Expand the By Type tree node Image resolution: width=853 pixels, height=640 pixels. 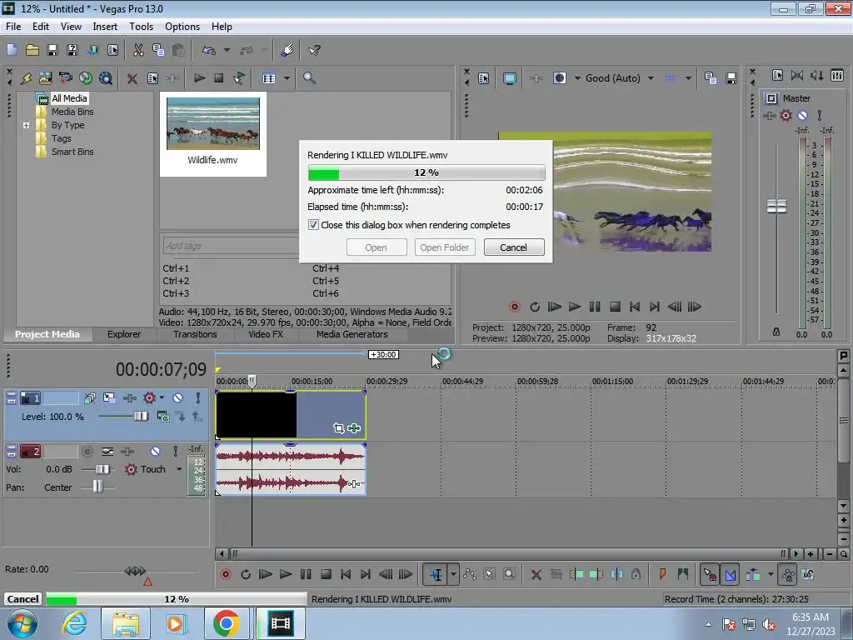coord(26,125)
